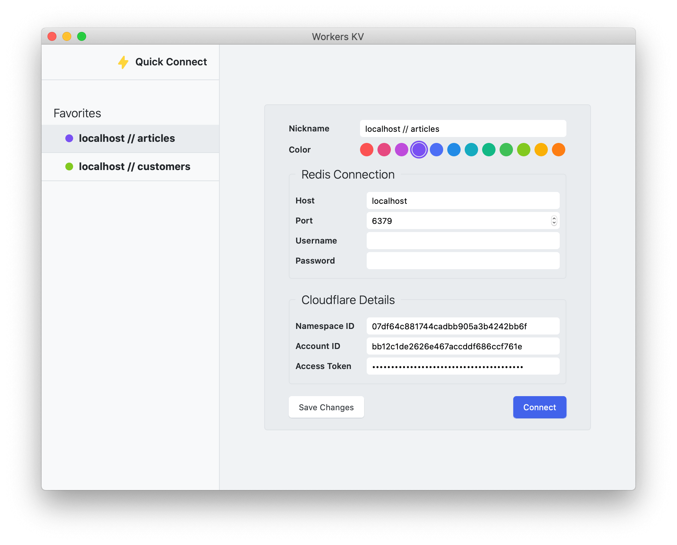Choose the medium green color swatch
This screenshot has height=545, width=677.
(506, 150)
